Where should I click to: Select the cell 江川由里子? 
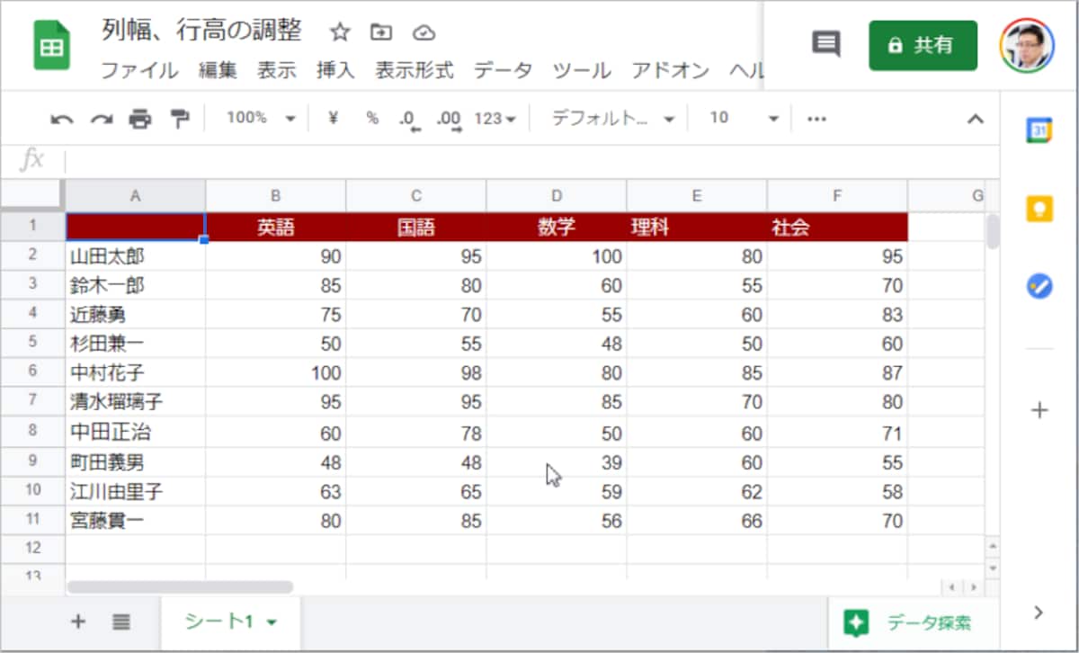[135, 491]
